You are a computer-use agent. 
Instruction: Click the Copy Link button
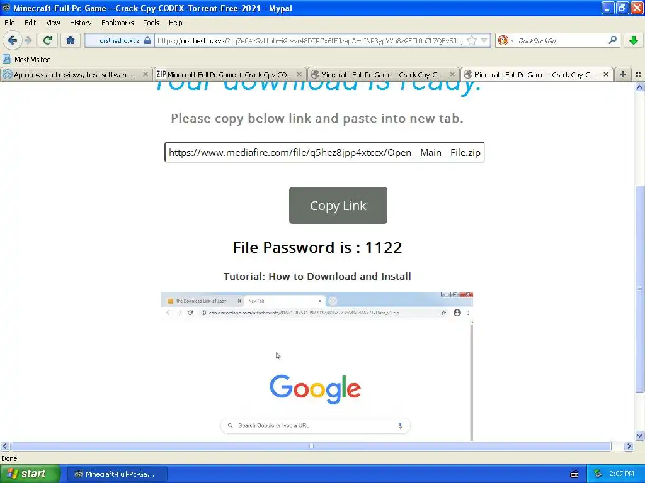tap(338, 206)
